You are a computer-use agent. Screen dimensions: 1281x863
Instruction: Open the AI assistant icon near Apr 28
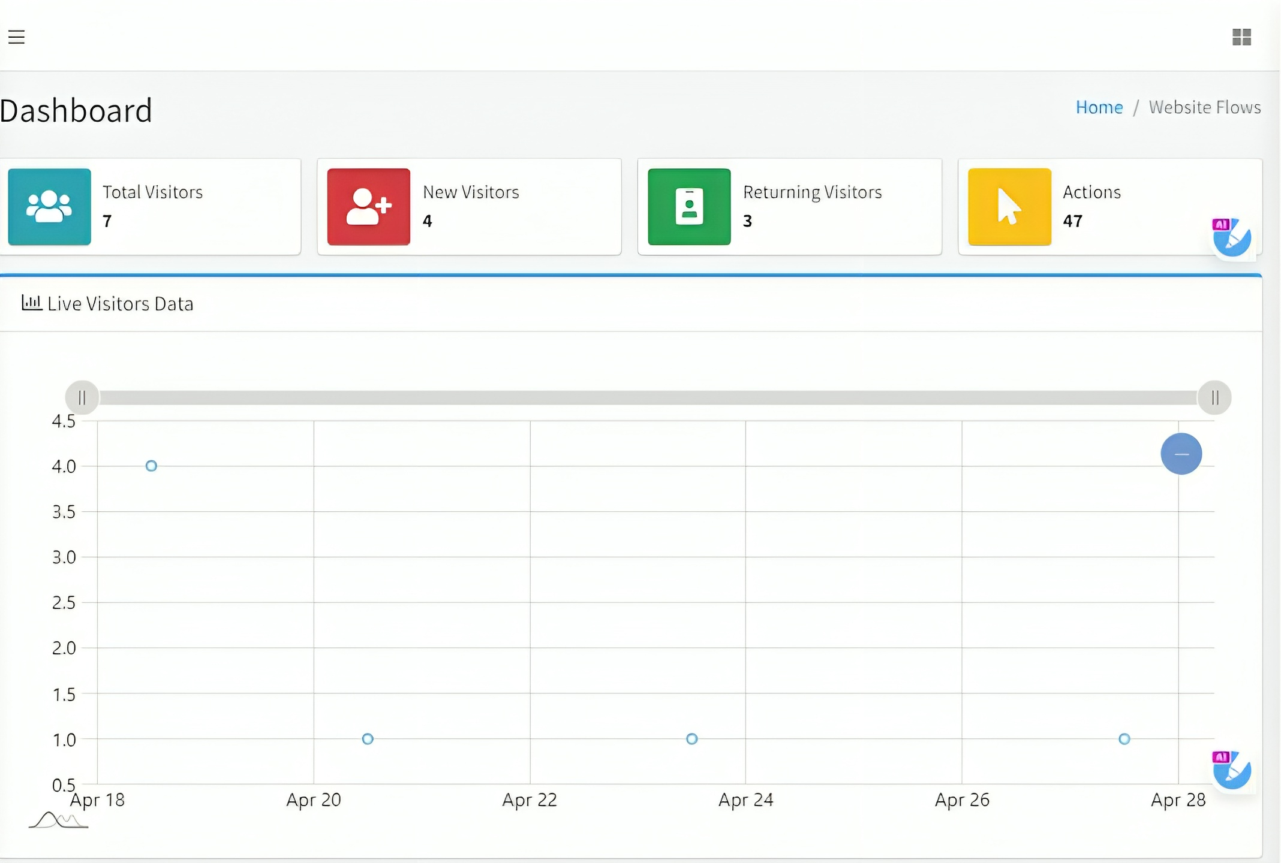click(x=1231, y=770)
